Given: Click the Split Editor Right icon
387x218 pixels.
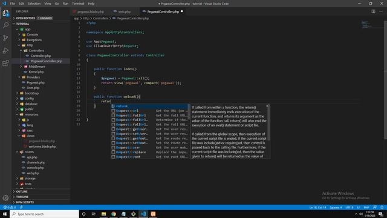Looking at the screenshot, I should click(x=373, y=12).
